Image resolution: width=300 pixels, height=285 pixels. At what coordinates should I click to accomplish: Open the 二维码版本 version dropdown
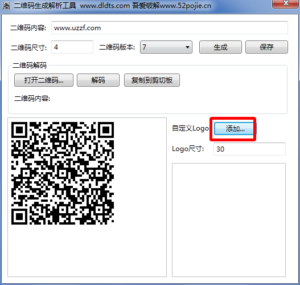tap(166, 47)
